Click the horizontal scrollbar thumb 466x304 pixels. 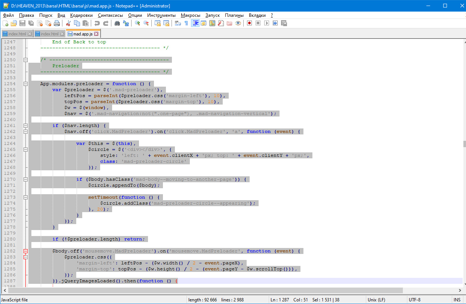(206, 290)
